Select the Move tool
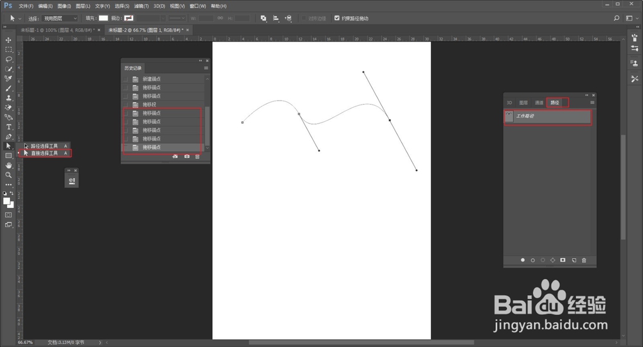Viewport: 643px width, 347px height. pos(8,40)
